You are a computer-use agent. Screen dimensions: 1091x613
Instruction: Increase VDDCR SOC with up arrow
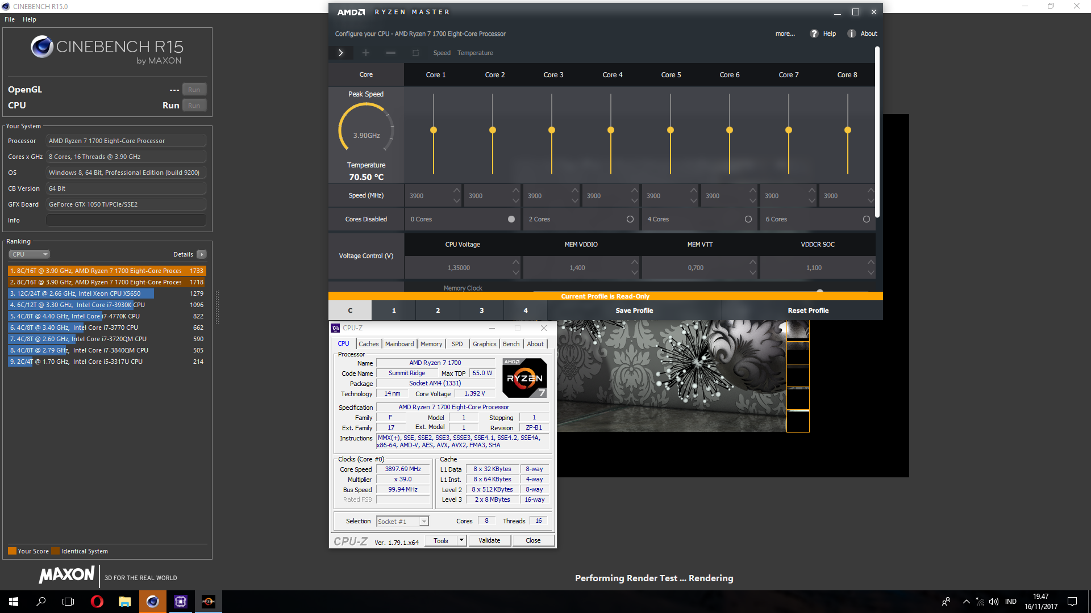tap(871, 262)
